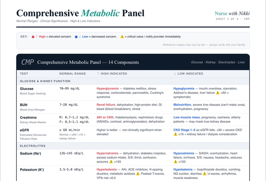The image size is (266, 181).
Task: Click the critical value warning triangle in the key
Action: tap(122, 36)
